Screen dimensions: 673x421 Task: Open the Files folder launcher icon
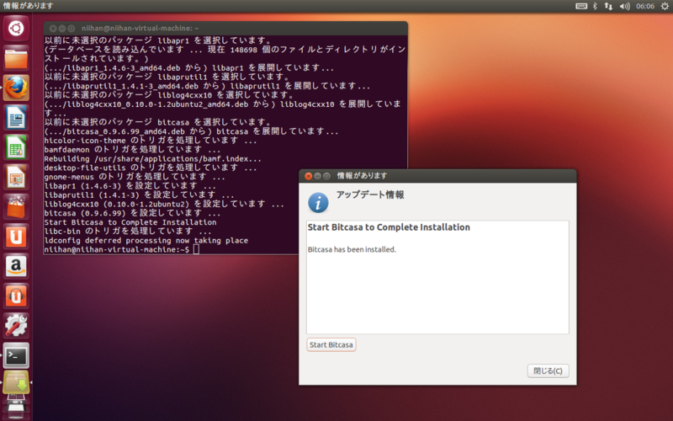coord(16,58)
